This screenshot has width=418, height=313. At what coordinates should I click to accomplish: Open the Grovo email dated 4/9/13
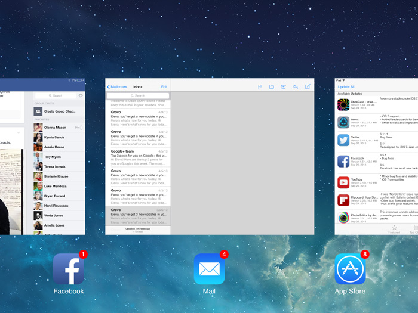point(138,118)
